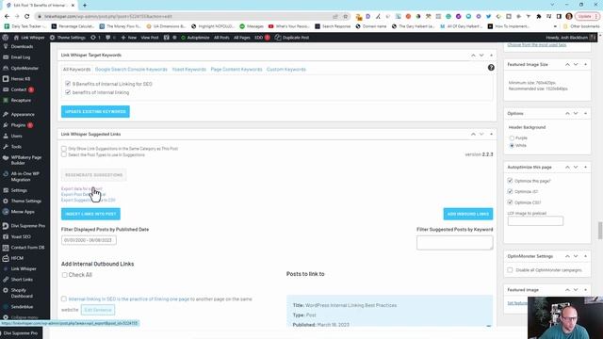Screen dimensions: 603x339
Task: Click Insert Links Into Post button
Action: (x=90, y=214)
